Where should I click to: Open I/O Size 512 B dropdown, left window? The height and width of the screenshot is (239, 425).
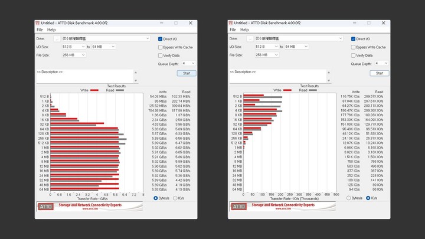(74, 47)
